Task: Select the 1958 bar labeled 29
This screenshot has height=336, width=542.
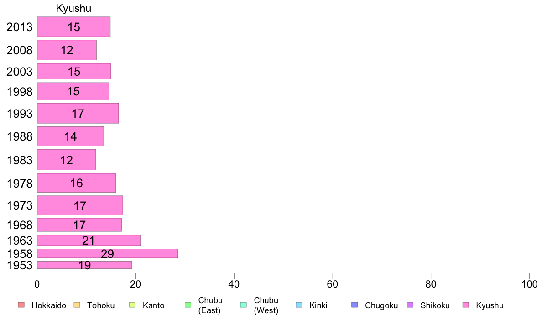Action: click(x=107, y=253)
